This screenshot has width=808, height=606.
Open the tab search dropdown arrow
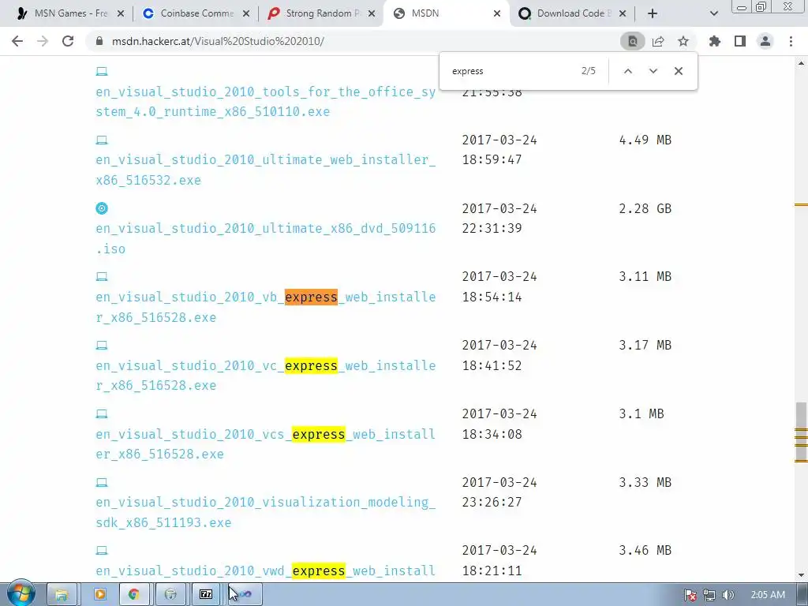point(713,13)
